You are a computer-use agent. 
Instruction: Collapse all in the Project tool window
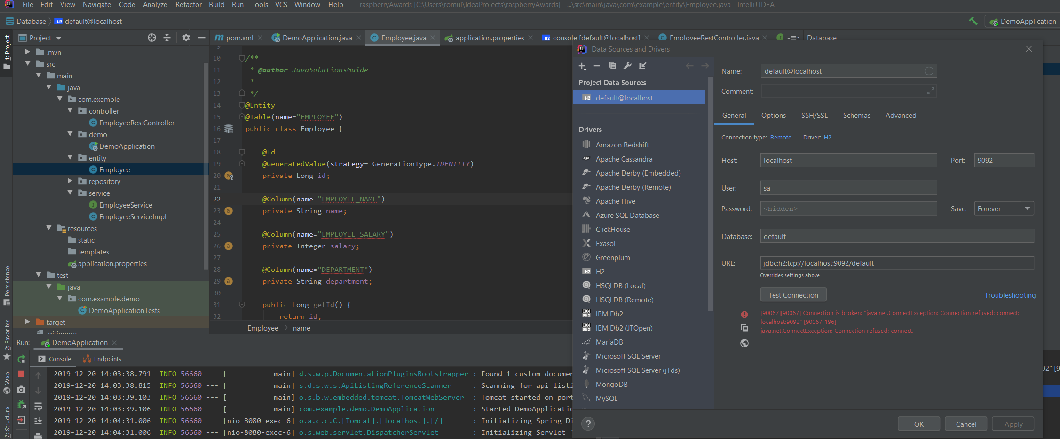click(x=167, y=38)
